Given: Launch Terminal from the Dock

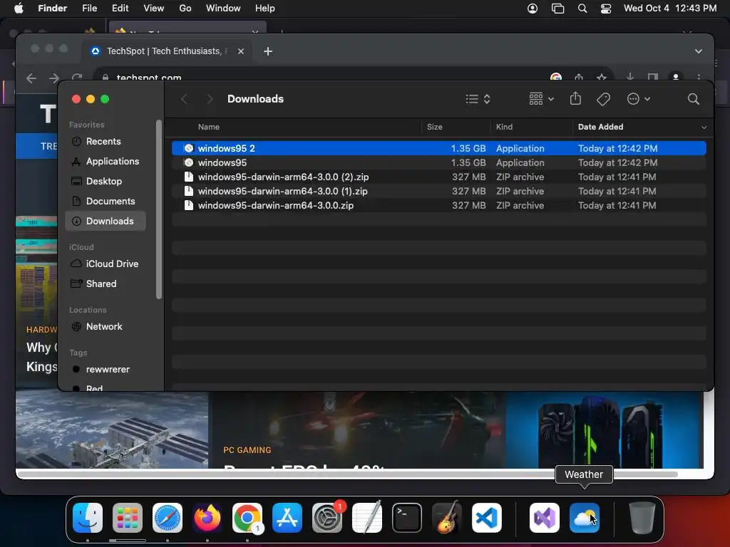Looking at the screenshot, I should (407, 518).
